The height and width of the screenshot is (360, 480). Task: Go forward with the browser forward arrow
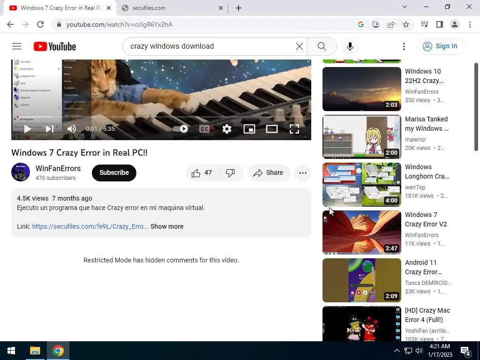click(25, 24)
